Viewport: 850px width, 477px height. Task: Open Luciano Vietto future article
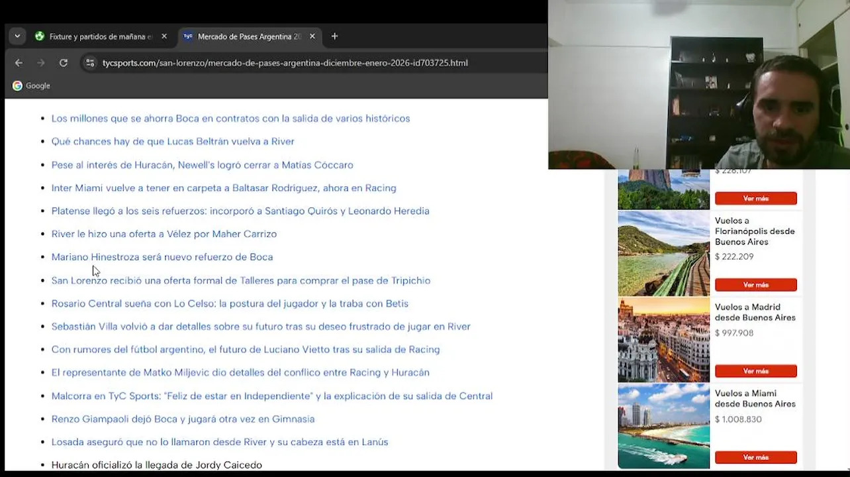[x=246, y=349]
